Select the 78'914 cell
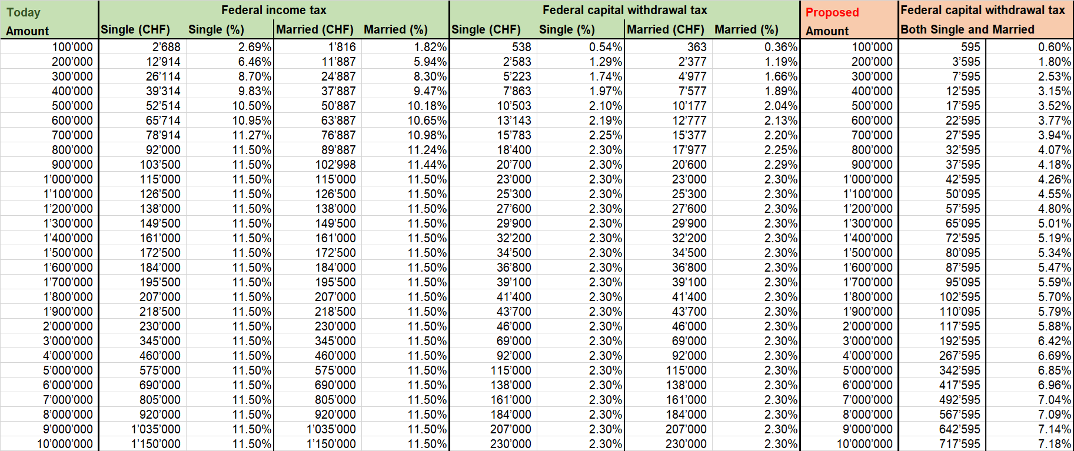The width and height of the screenshot is (1074, 451). pos(142,135)
